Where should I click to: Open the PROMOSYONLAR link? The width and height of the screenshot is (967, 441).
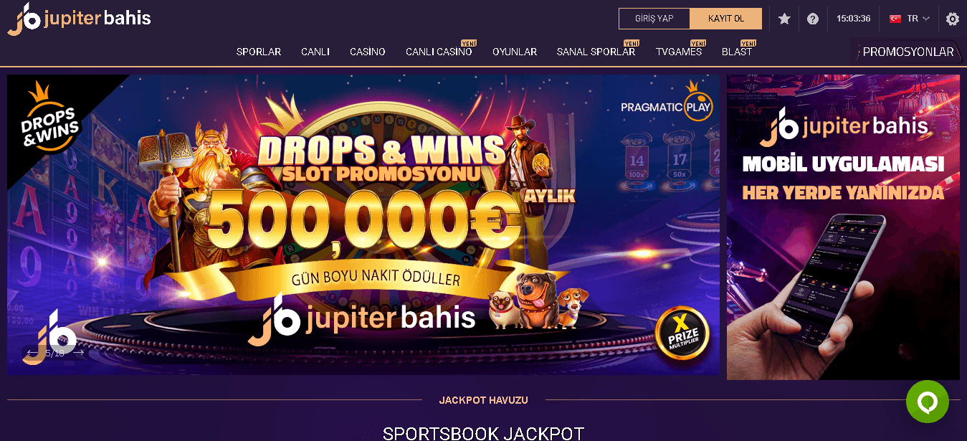click(x=908, y=52)
